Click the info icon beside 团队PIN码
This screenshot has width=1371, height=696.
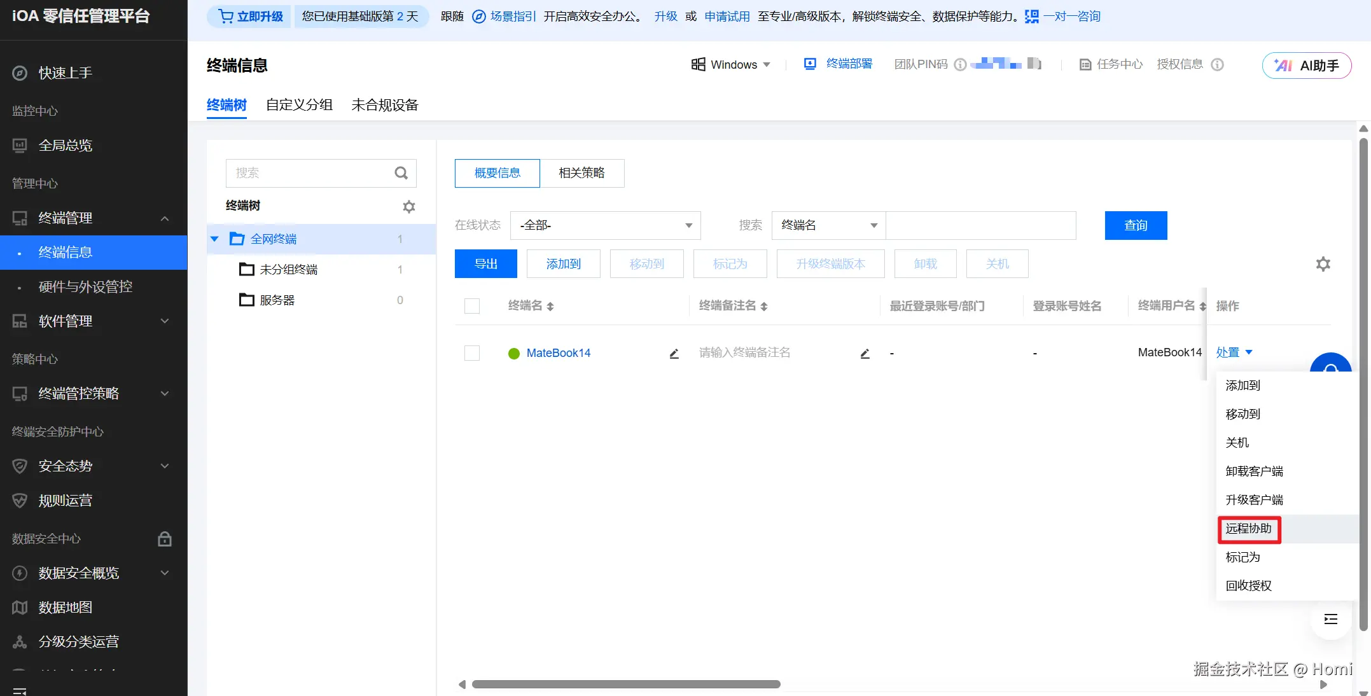coord(961,64)
